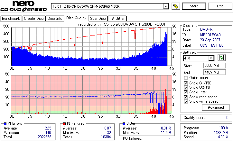
Task: Click the options tools icon beside Start
Action: (x=176, y=6)
